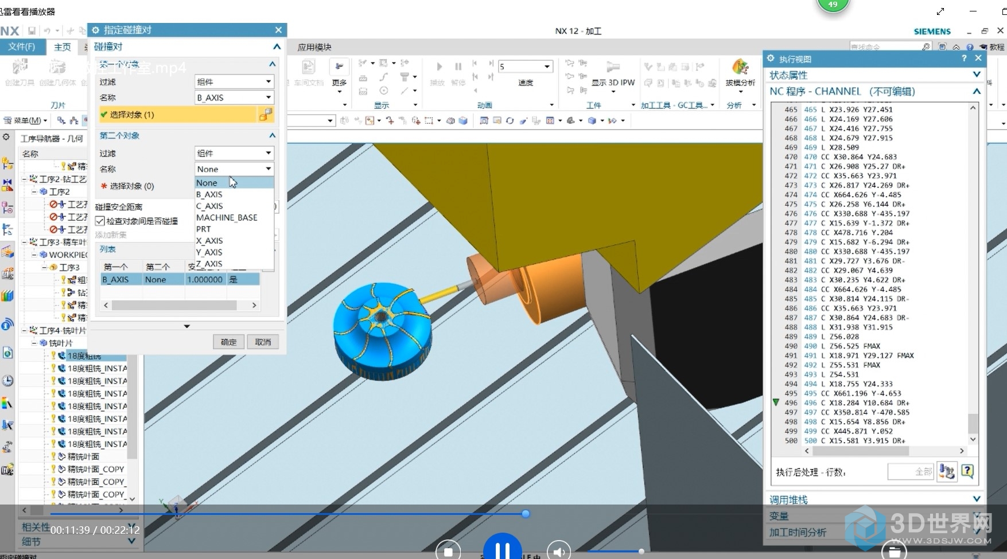Click the 取消 button
Screen dimensions: 1007x559
[263, 342]
